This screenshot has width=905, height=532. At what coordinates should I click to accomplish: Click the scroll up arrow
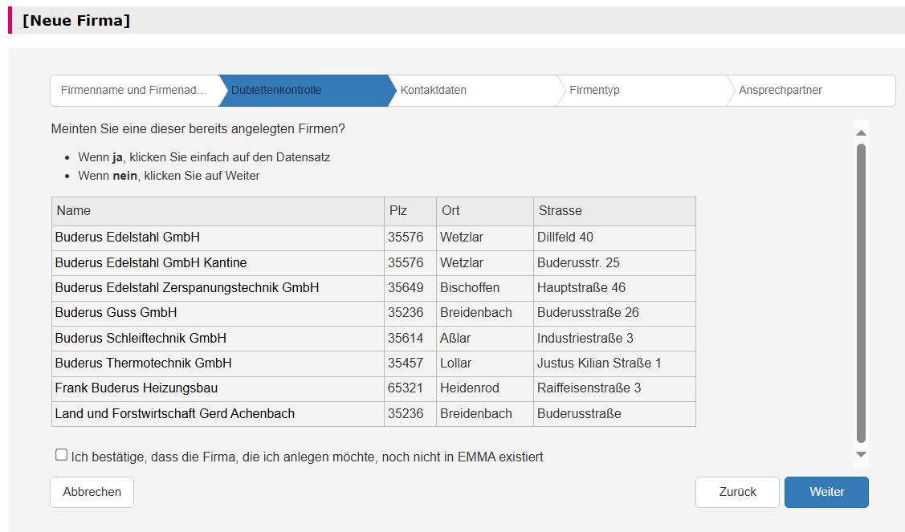click(861, 133)
